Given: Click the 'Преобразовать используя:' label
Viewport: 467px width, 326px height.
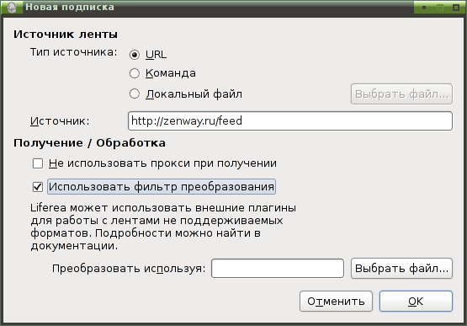Looking at the screenshot, I should coord(129,269).
